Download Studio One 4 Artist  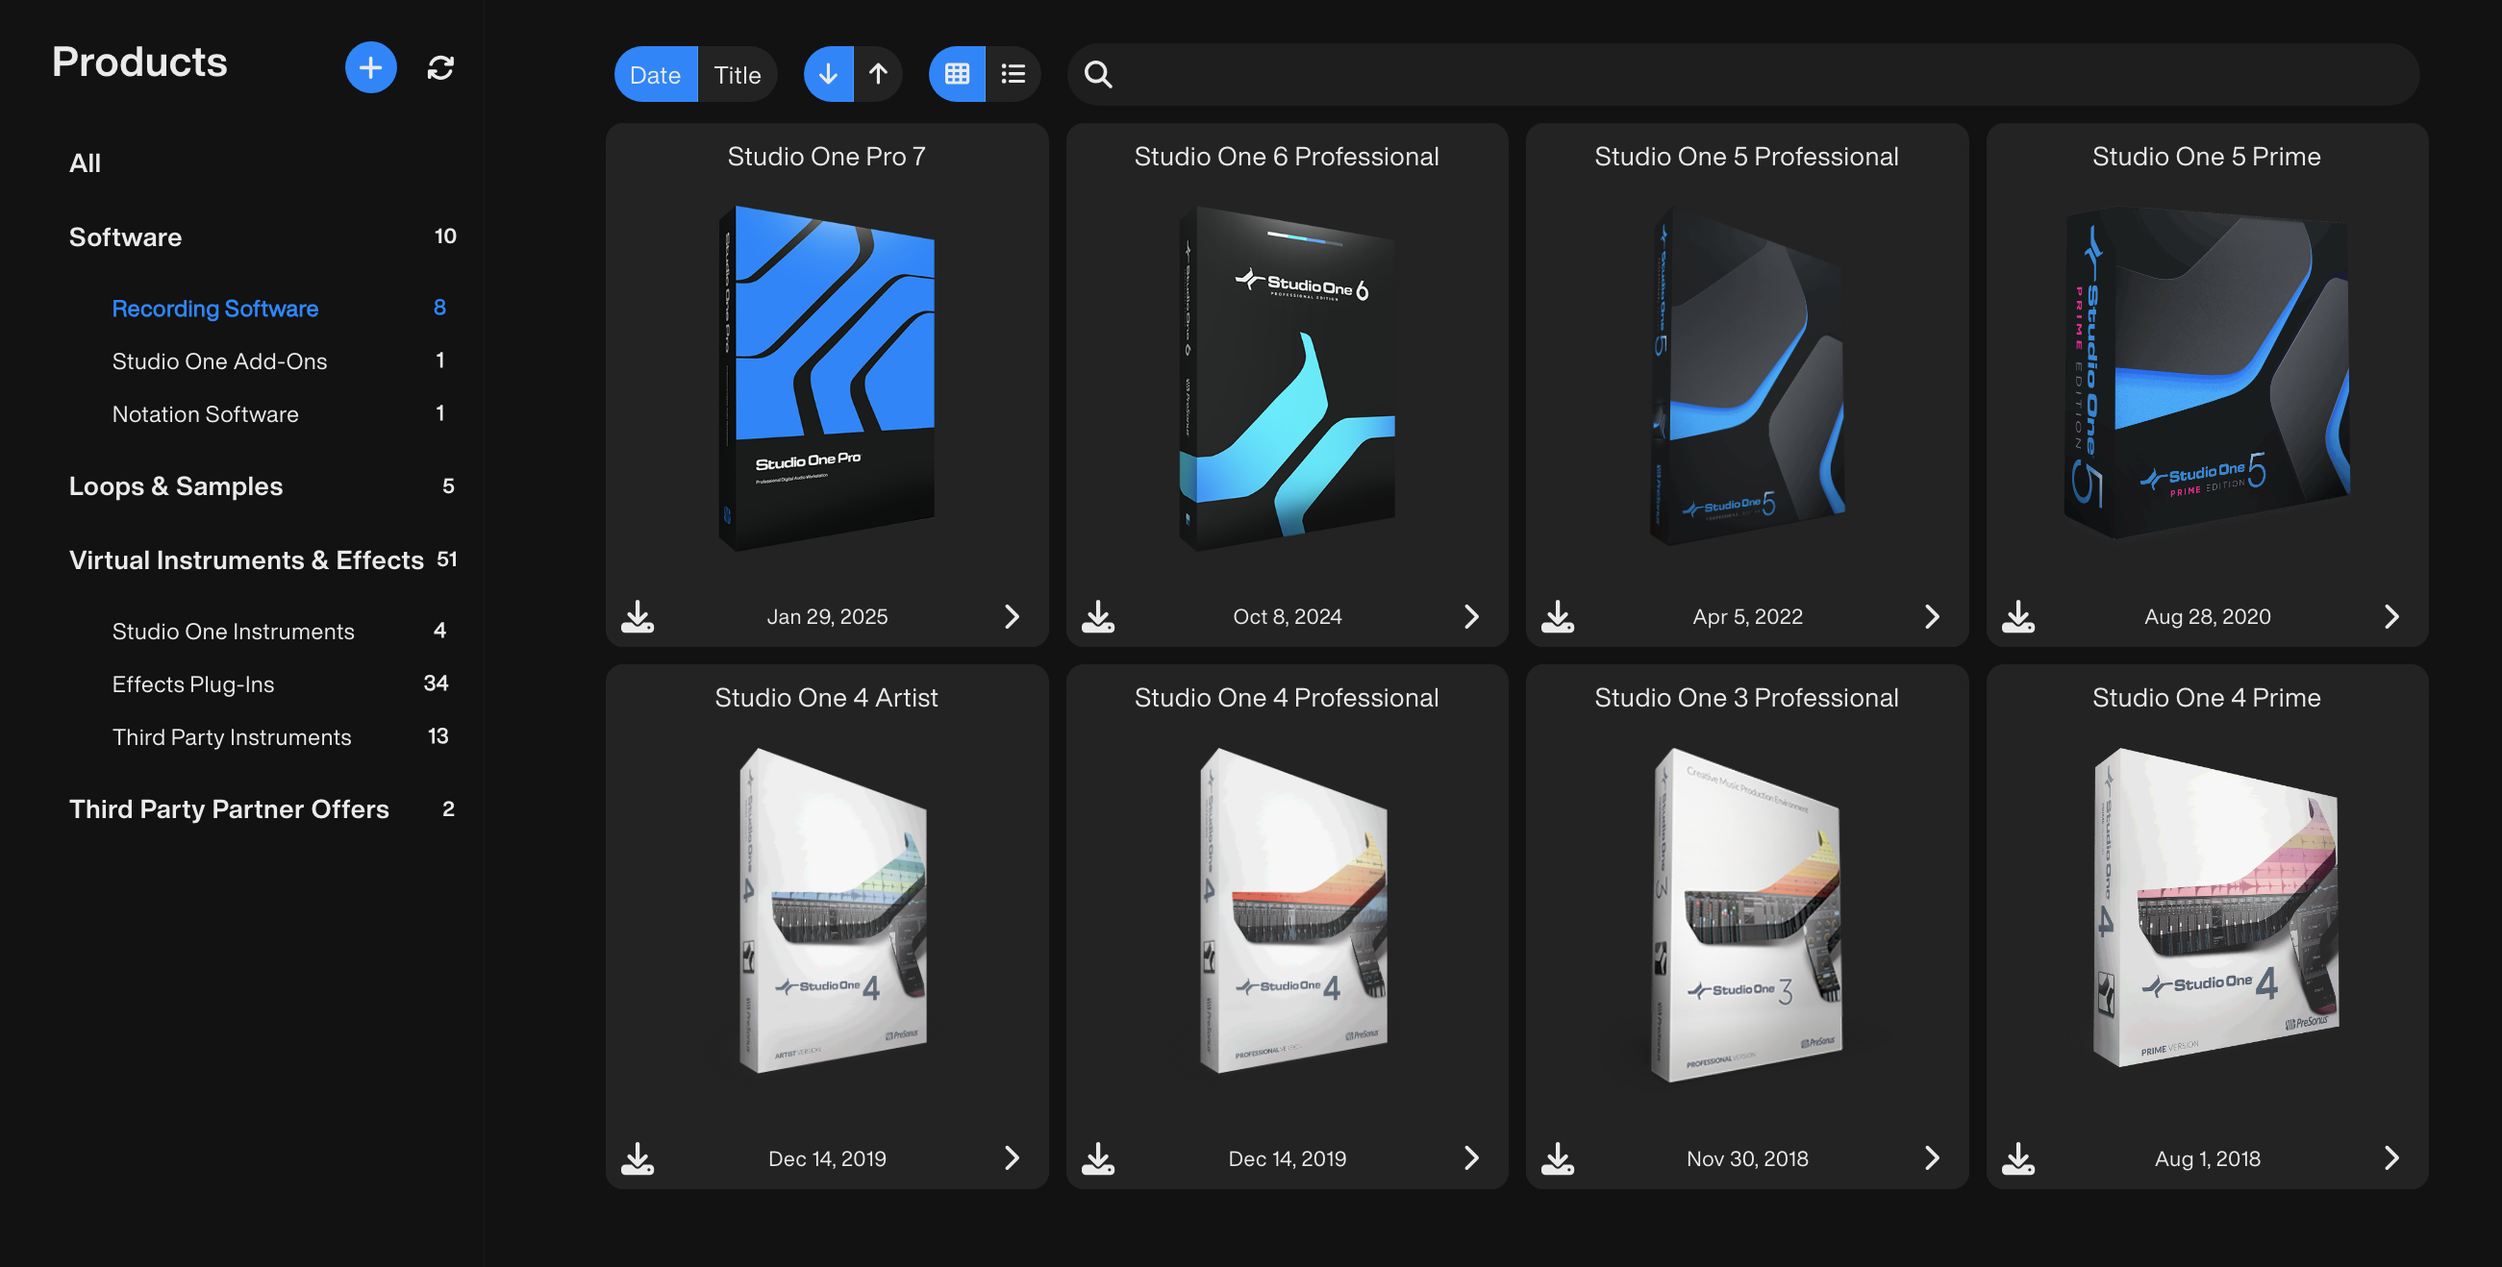638,1157
